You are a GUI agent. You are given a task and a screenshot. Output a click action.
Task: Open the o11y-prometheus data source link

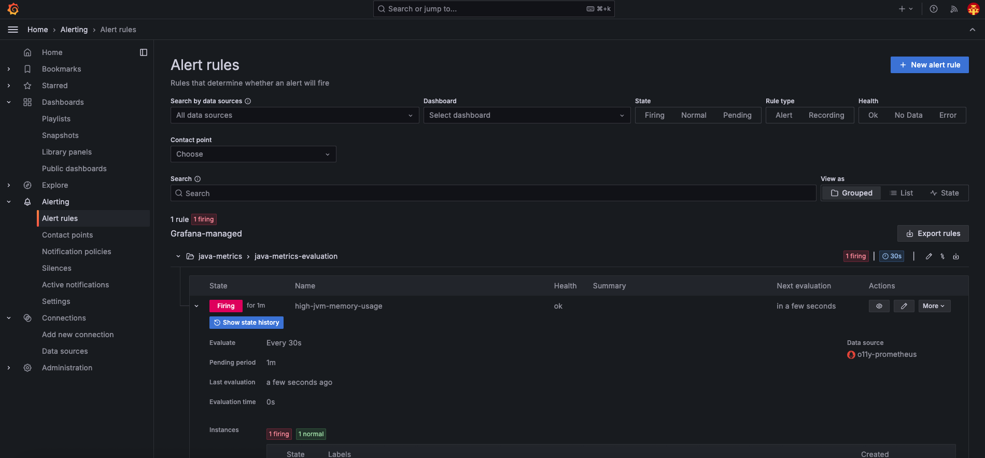tap(887, 355)
